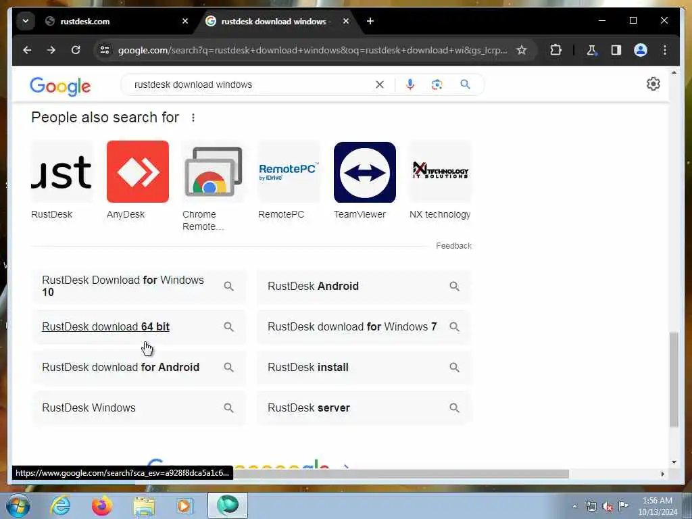Search RustDesk Windows suggestion

(x=139, y=408)
